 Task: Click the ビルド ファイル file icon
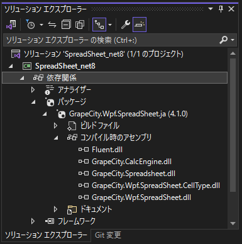(x=72, y=126)
